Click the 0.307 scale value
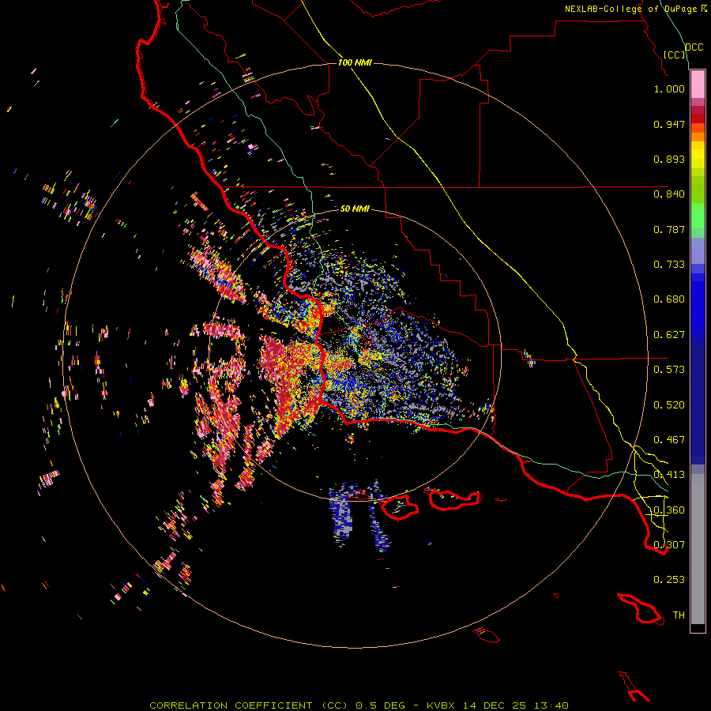711x711 pixels. (x=669, y=545)
